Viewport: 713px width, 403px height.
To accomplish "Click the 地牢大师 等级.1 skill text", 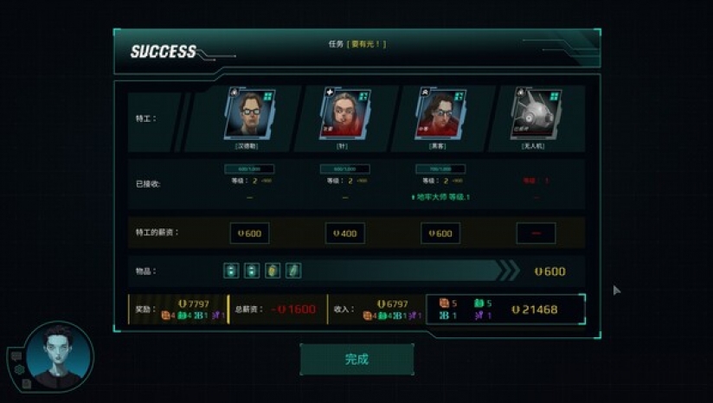I will coord(440,196).
